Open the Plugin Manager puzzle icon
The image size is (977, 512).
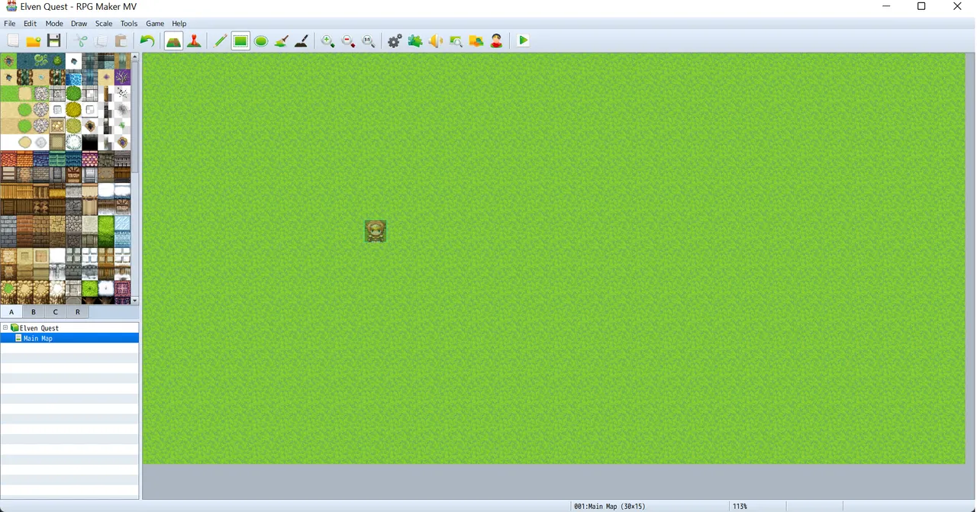pos(415,41)
